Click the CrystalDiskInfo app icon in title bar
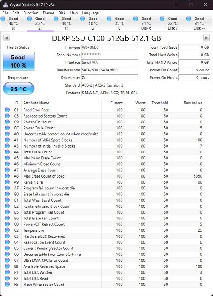The width and height of the screenshot is (213, 296). tap(5, 5)
